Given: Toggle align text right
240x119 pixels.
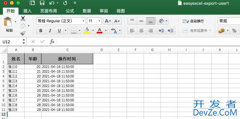Looking at the screenshot, I should click(x=151, y=31).
